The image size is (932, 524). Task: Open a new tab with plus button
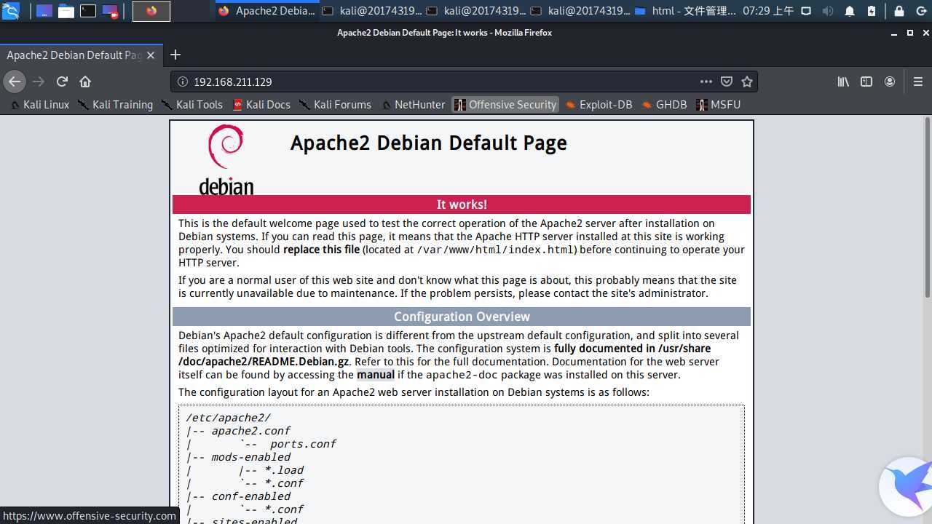pyautogui.click(x=175, y=55)
